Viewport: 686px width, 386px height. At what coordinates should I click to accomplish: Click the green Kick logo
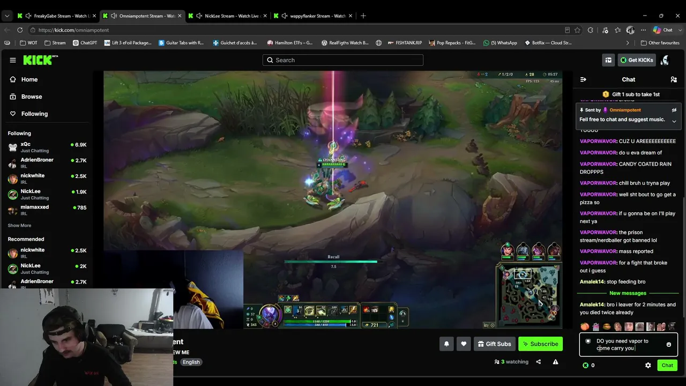pos(41,60)
